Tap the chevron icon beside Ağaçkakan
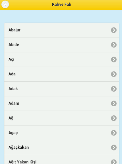 pyautogui.click(x=114, y=148)
